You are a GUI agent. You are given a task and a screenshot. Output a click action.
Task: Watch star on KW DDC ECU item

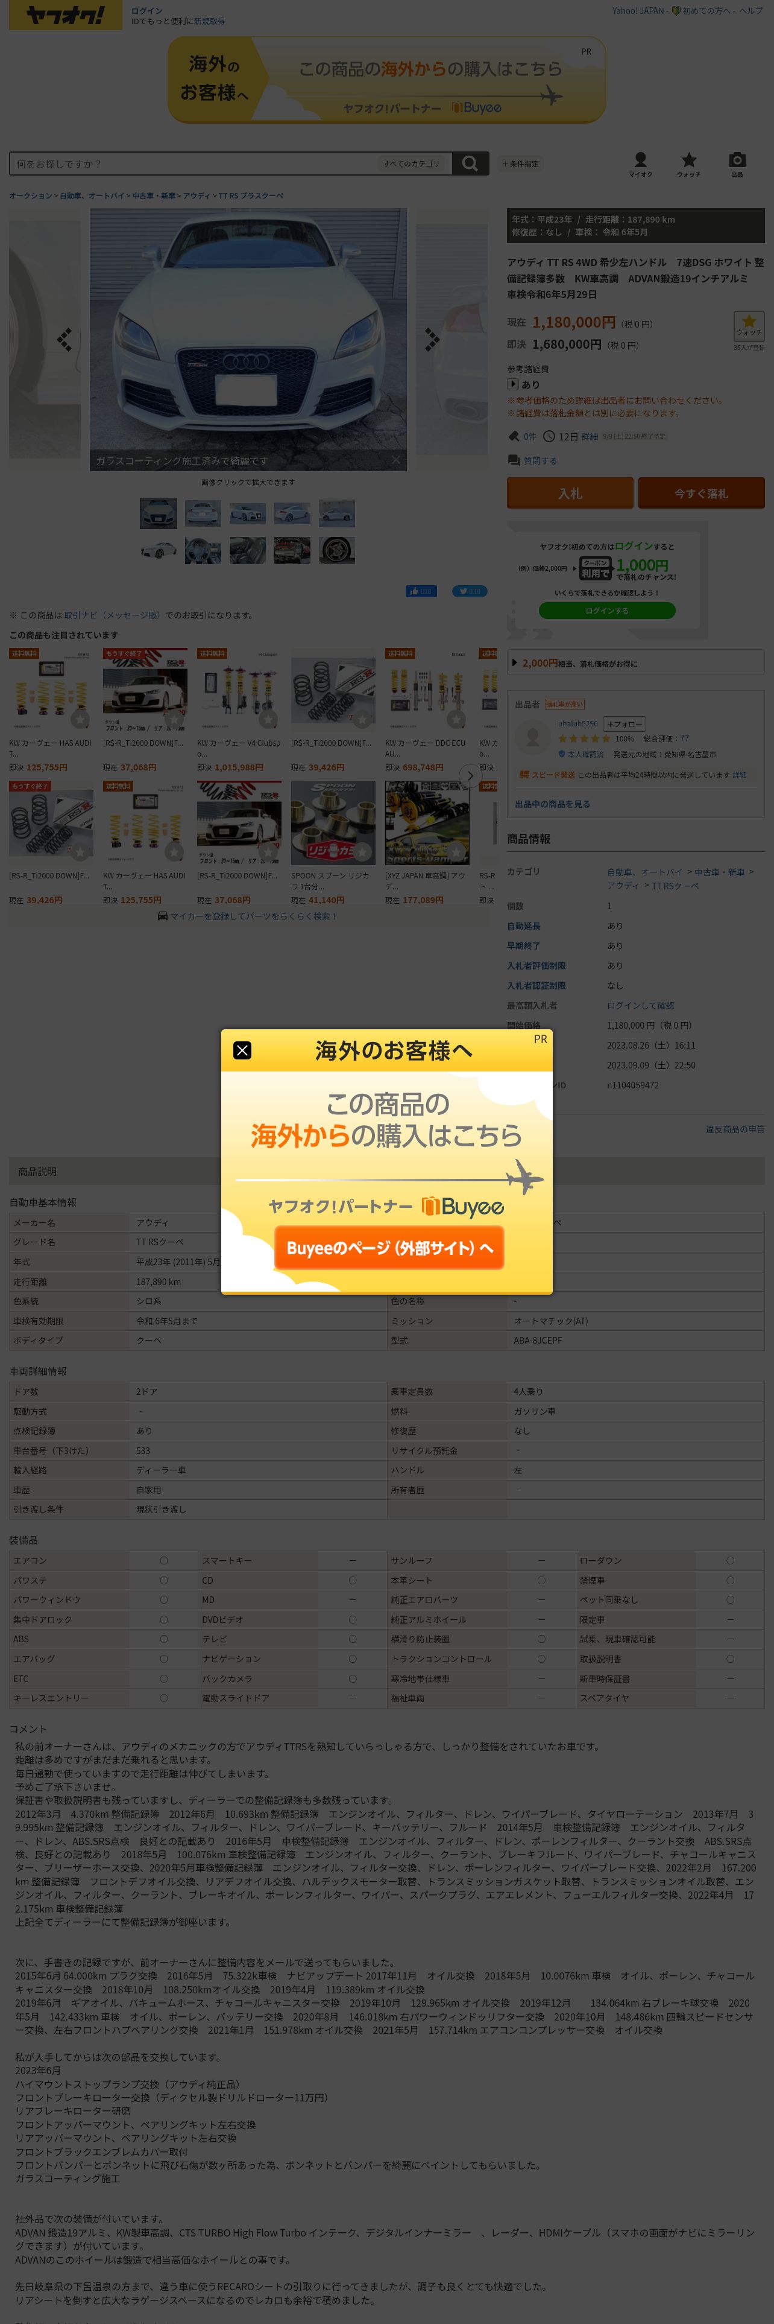[457, 719]
